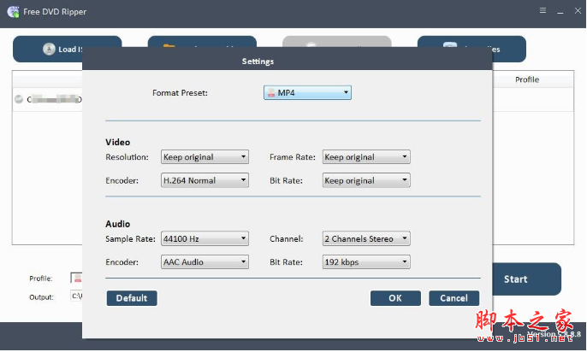Click the disc icon beside the loaded file row
The image size is (587, 352).
pyautogui.click(x=19, y=99)
